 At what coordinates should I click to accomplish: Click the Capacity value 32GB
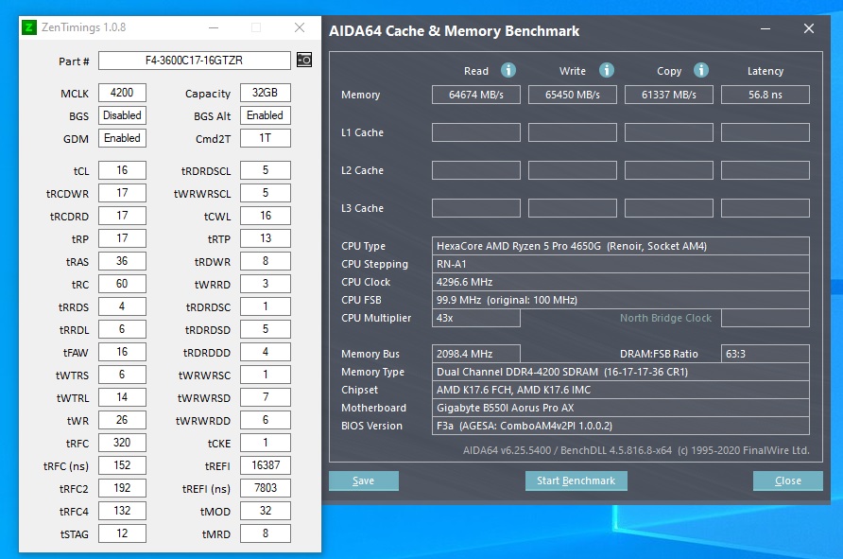coord(265,93)
